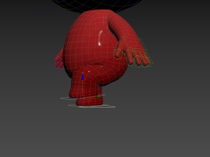The width and height of the screenshot is (210, 157).
Task: Select the green wireframe hand bone controls
Action: click(133, 52)
